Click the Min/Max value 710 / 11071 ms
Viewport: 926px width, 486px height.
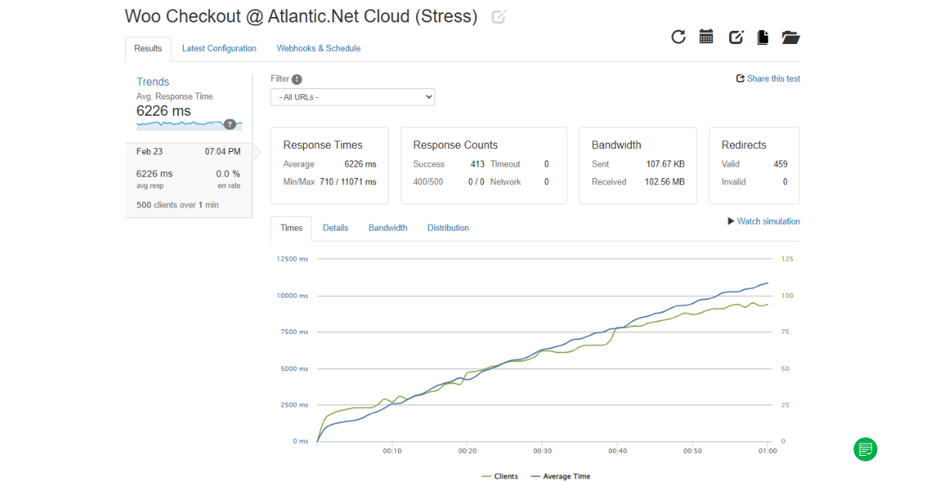348,182
